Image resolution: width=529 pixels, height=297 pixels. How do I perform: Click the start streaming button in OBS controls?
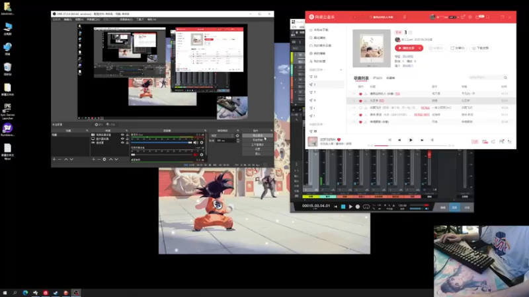tap(257, 135)
